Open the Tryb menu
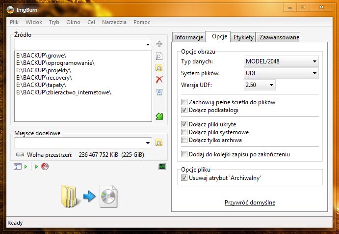Viewport: 339px width, 234px height. 54,22
